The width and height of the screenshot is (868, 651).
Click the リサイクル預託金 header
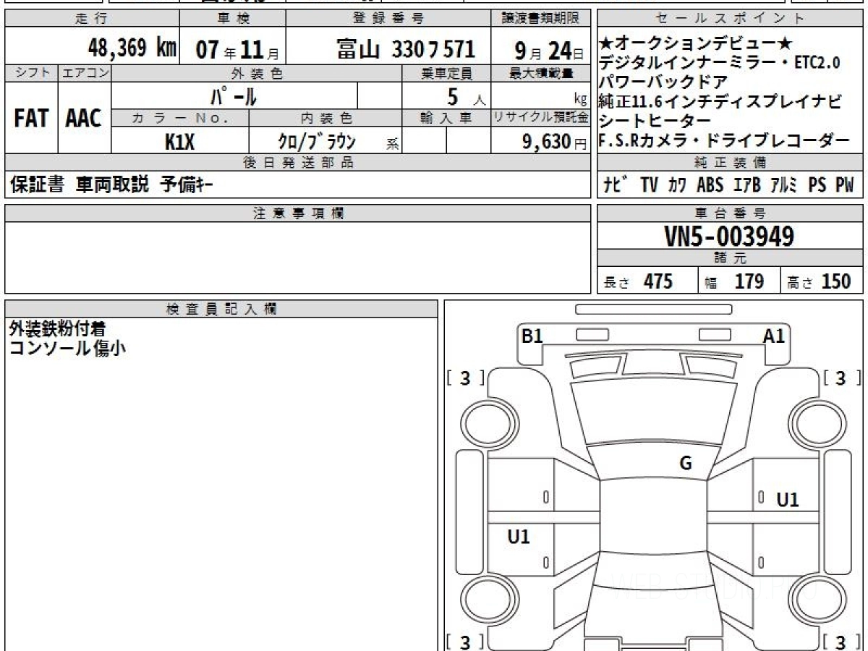pyautogui.click(x=540, y=118)
